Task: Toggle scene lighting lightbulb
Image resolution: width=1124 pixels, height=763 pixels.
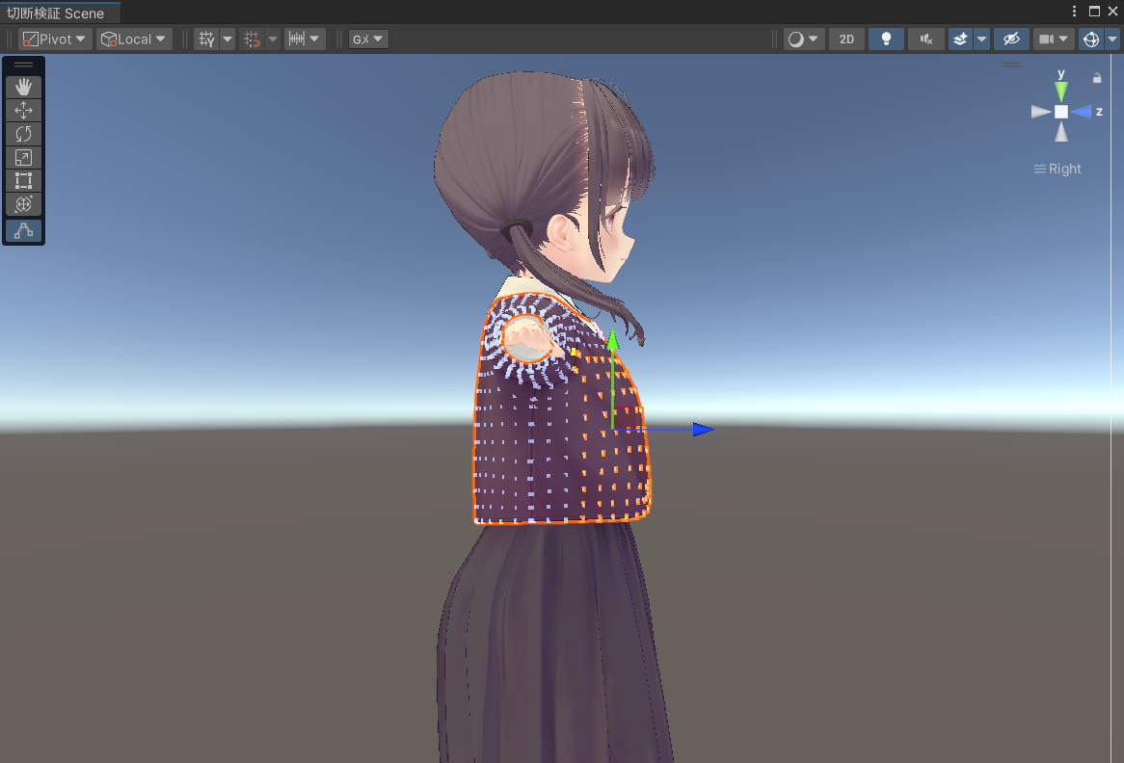Action: pos(886,39)
